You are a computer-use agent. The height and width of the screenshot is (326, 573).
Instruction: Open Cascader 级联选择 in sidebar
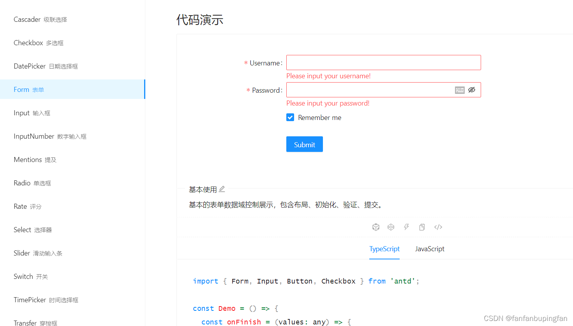point(72,19)
